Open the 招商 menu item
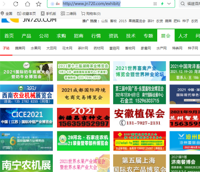200x172 pixels. (x=78, y=36)
